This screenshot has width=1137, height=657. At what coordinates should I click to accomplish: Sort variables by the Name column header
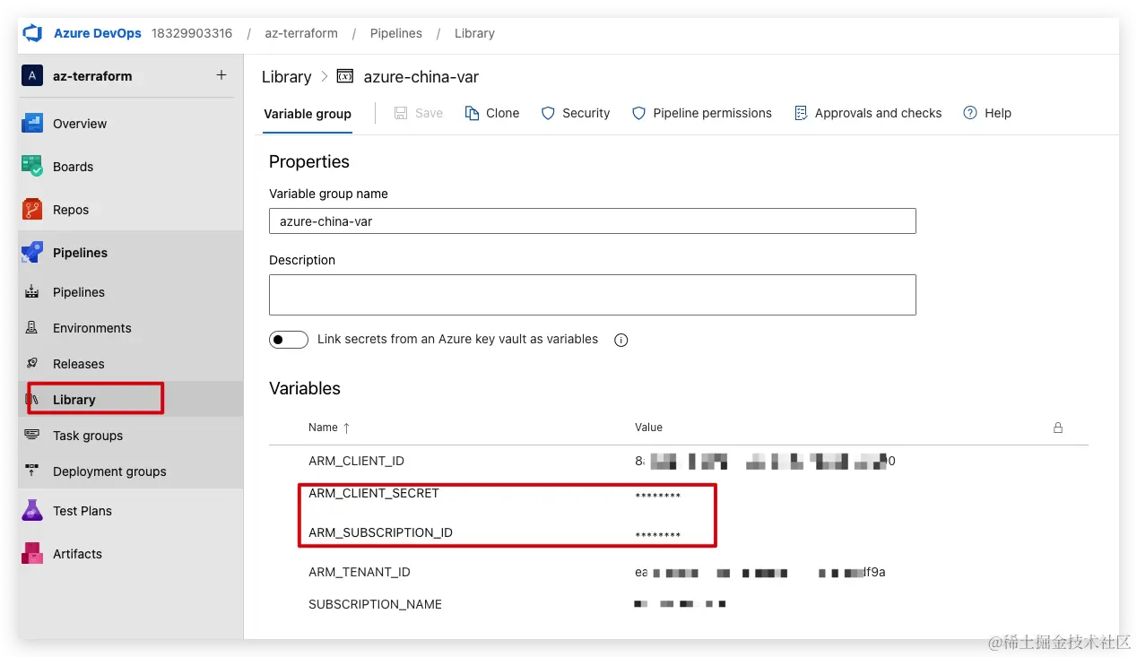coord(329,428)
